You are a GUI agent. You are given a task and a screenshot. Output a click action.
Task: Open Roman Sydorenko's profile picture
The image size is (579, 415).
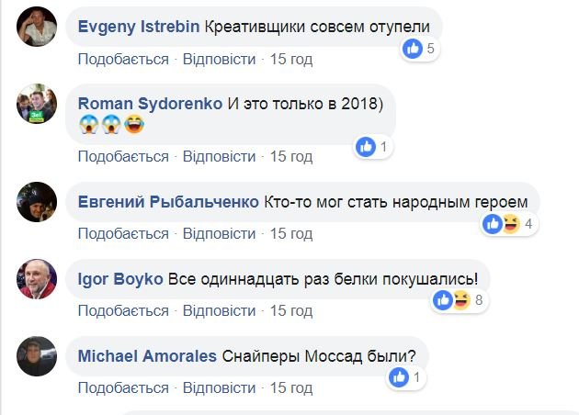click(x=37, y=107)
